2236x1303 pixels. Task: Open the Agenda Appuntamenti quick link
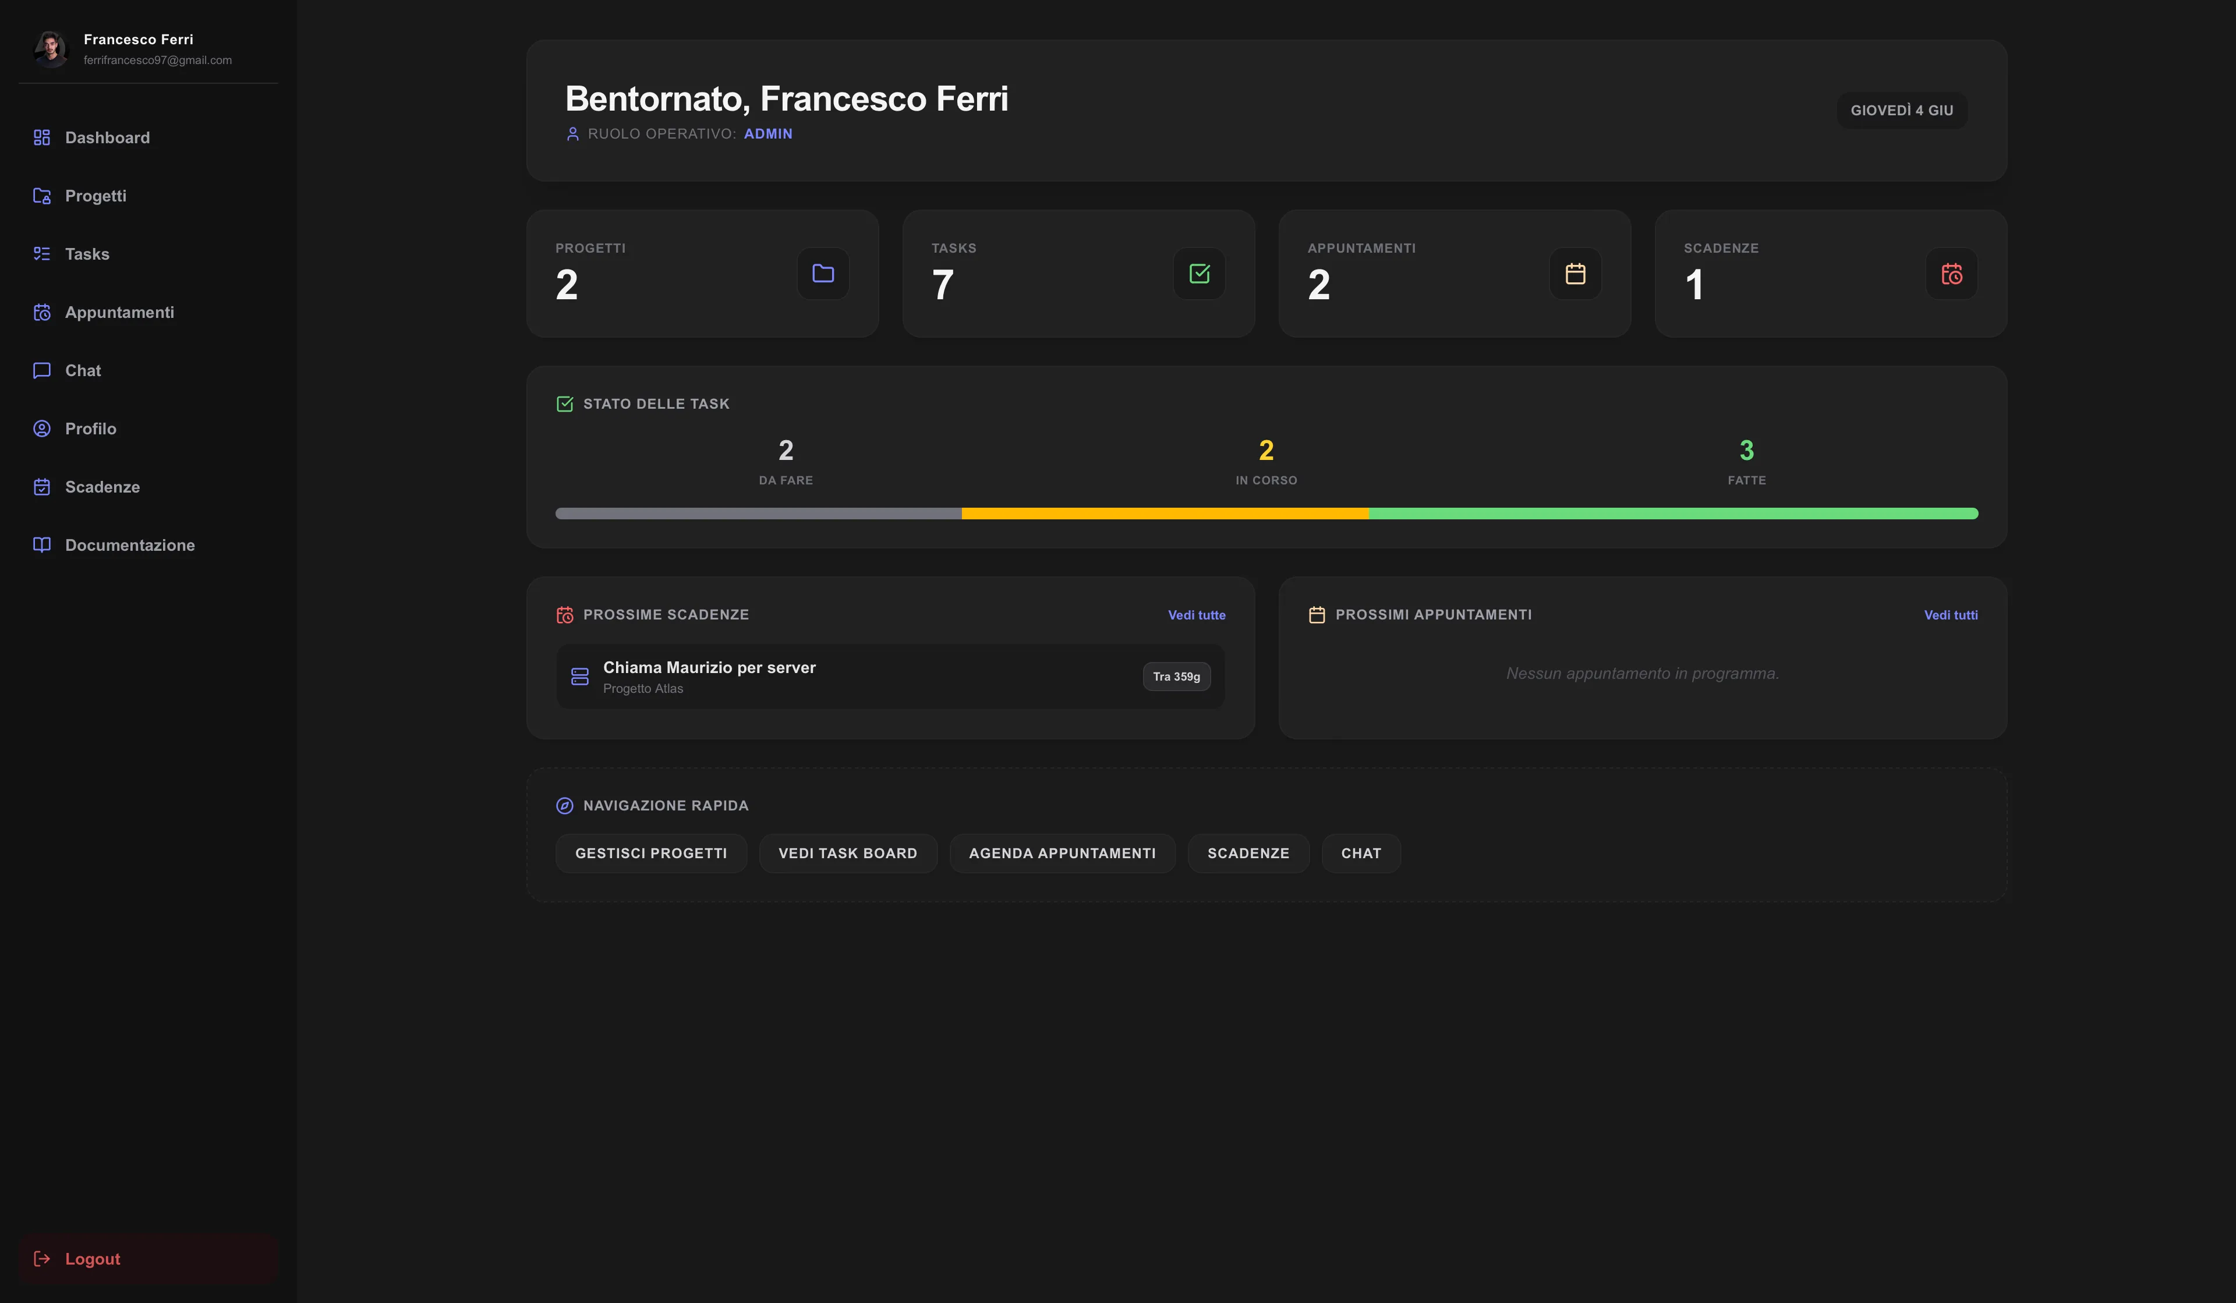point(1062,854)
